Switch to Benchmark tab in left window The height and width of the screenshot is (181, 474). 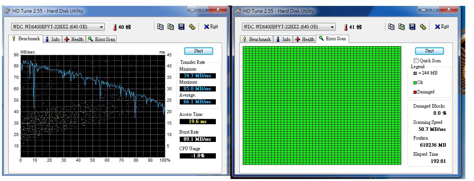pyautogui.click(x=26, y=39)
